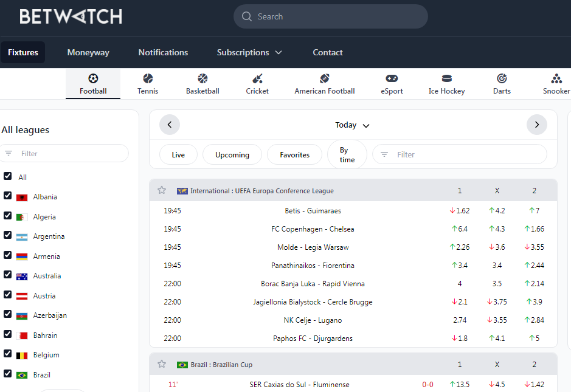Click the Live filter button

[178, 155]
